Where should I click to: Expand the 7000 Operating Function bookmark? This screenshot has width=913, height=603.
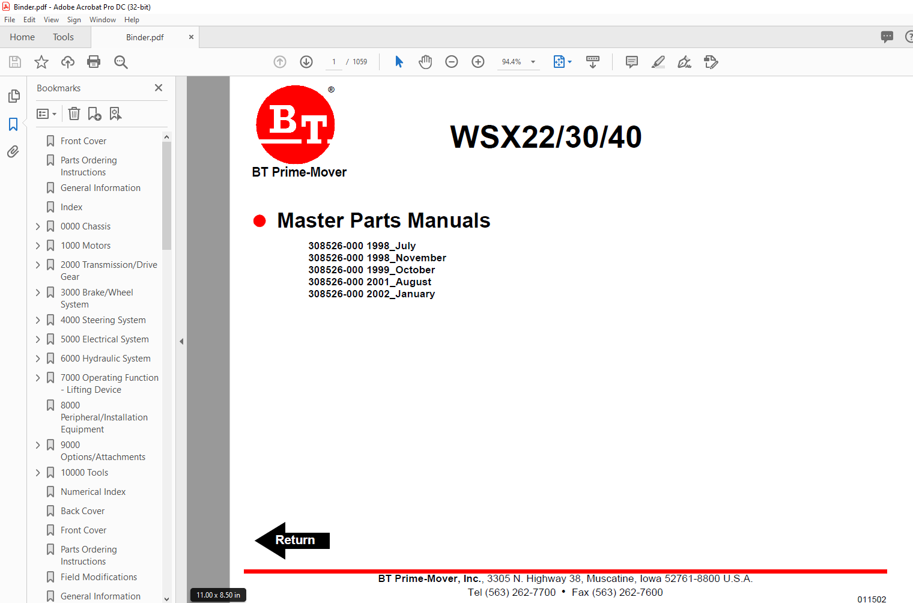(38, 378)
